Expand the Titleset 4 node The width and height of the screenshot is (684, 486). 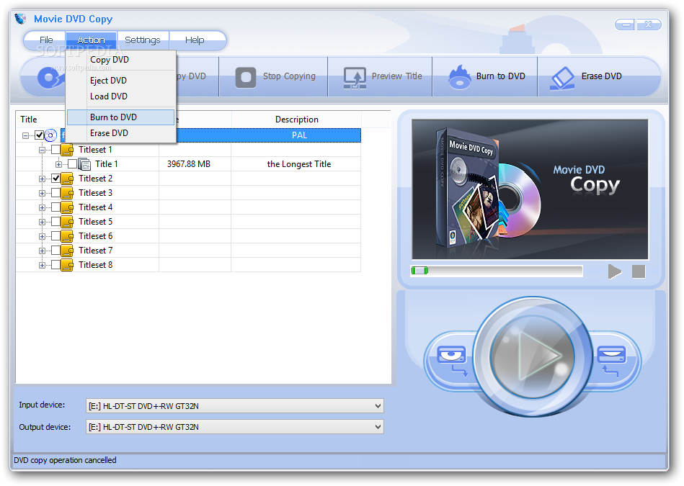pyautogui.click(x=42, y=207)
